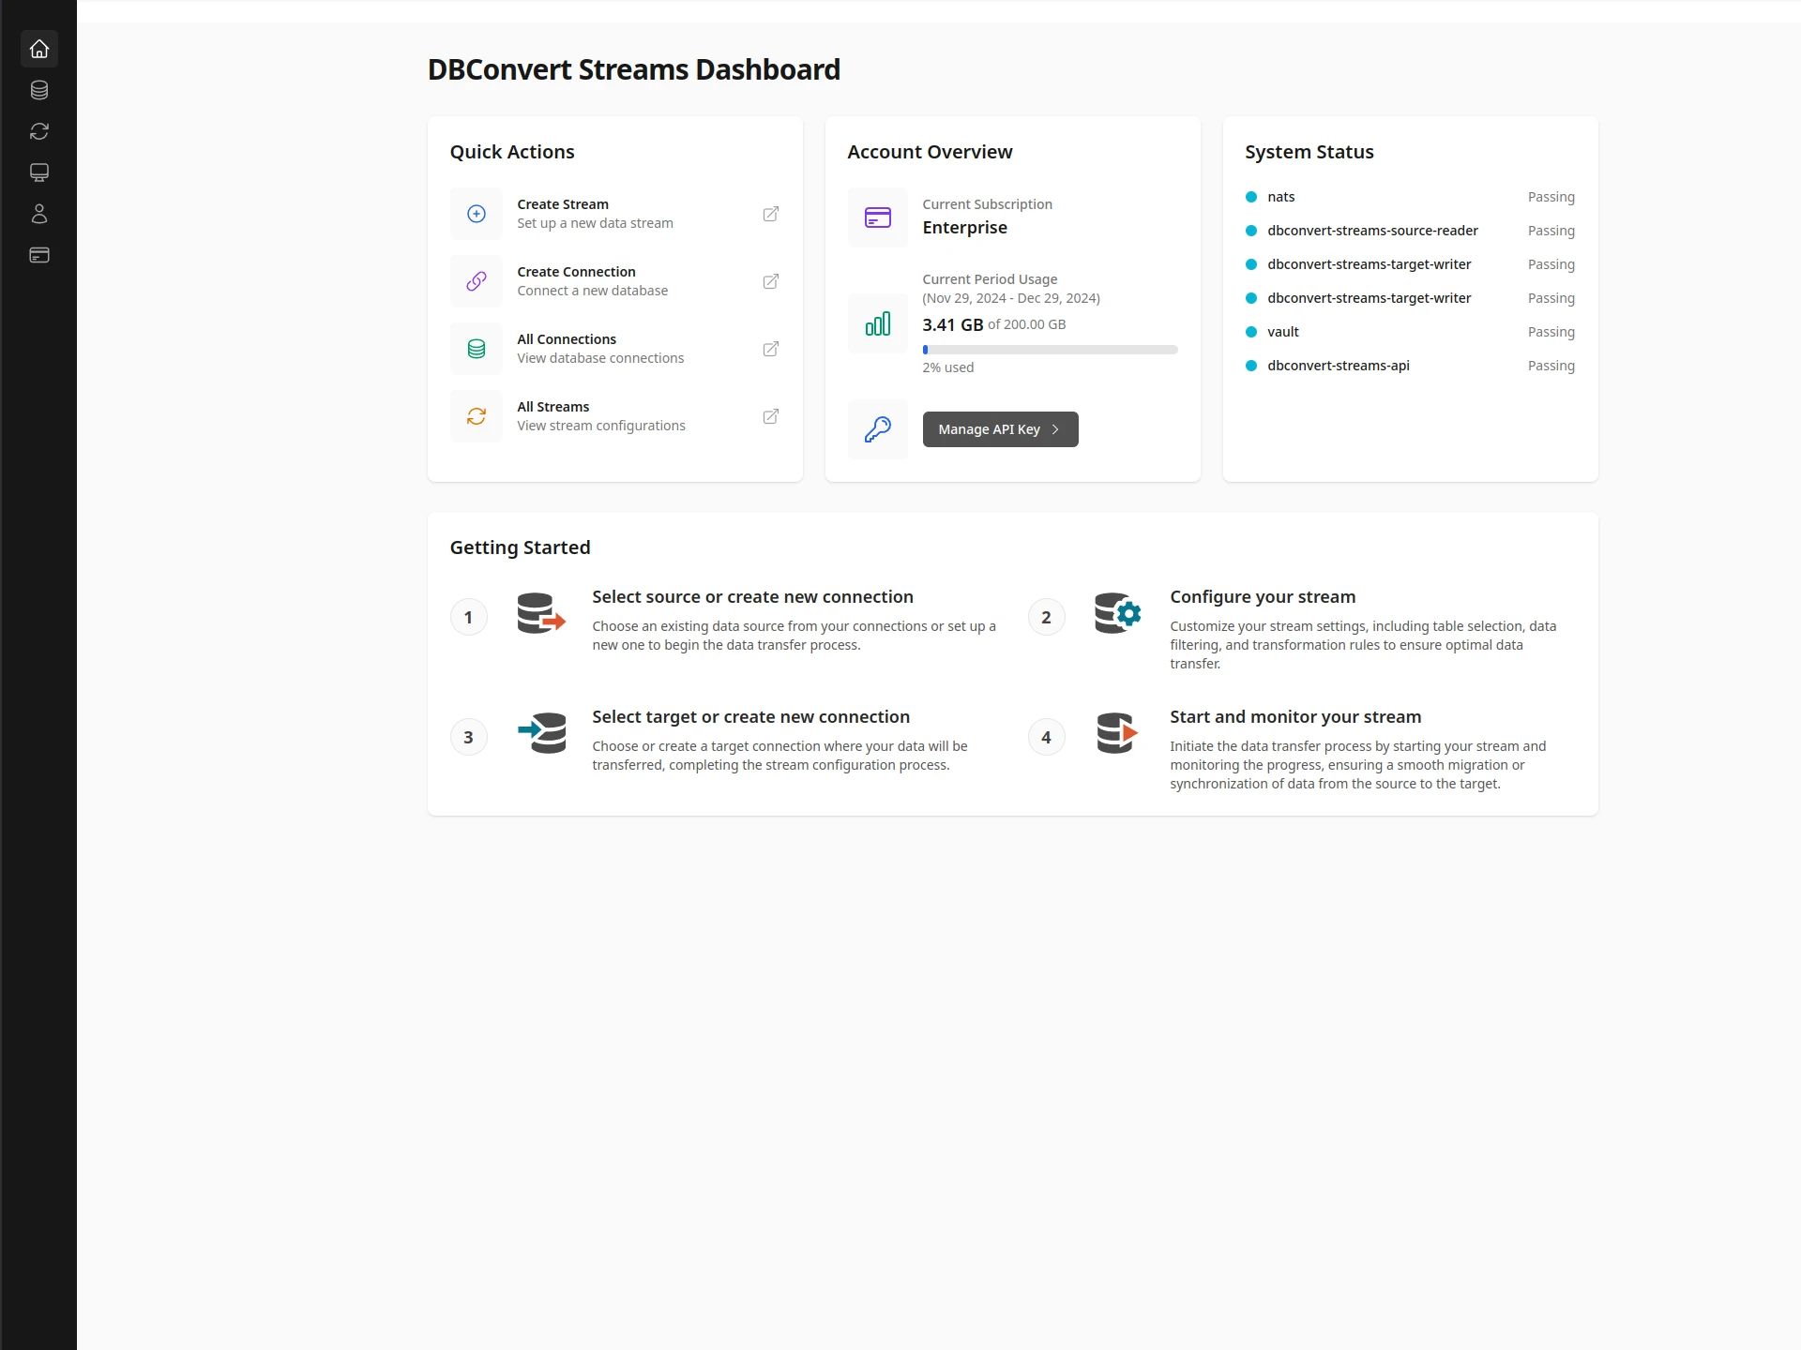Select the billing card icon in sidebar

[39, 254]
